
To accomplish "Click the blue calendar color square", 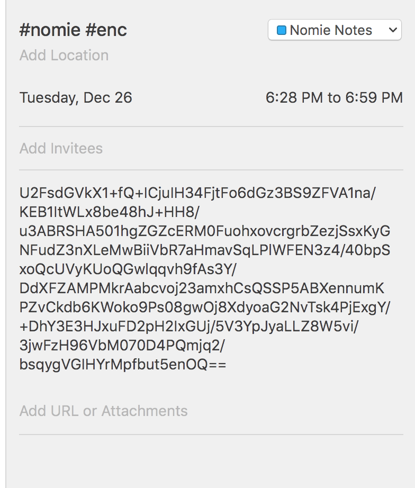I will pos(282,31).
